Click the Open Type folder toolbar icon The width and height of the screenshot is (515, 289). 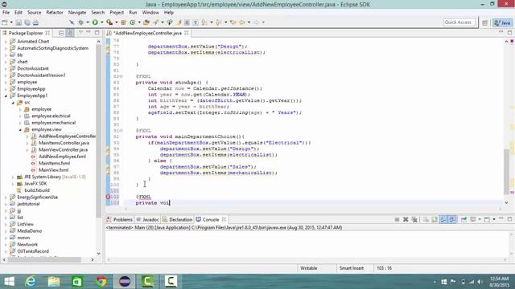(146, 22)
